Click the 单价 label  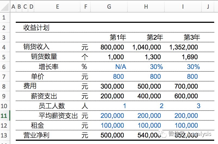(38, 76)
